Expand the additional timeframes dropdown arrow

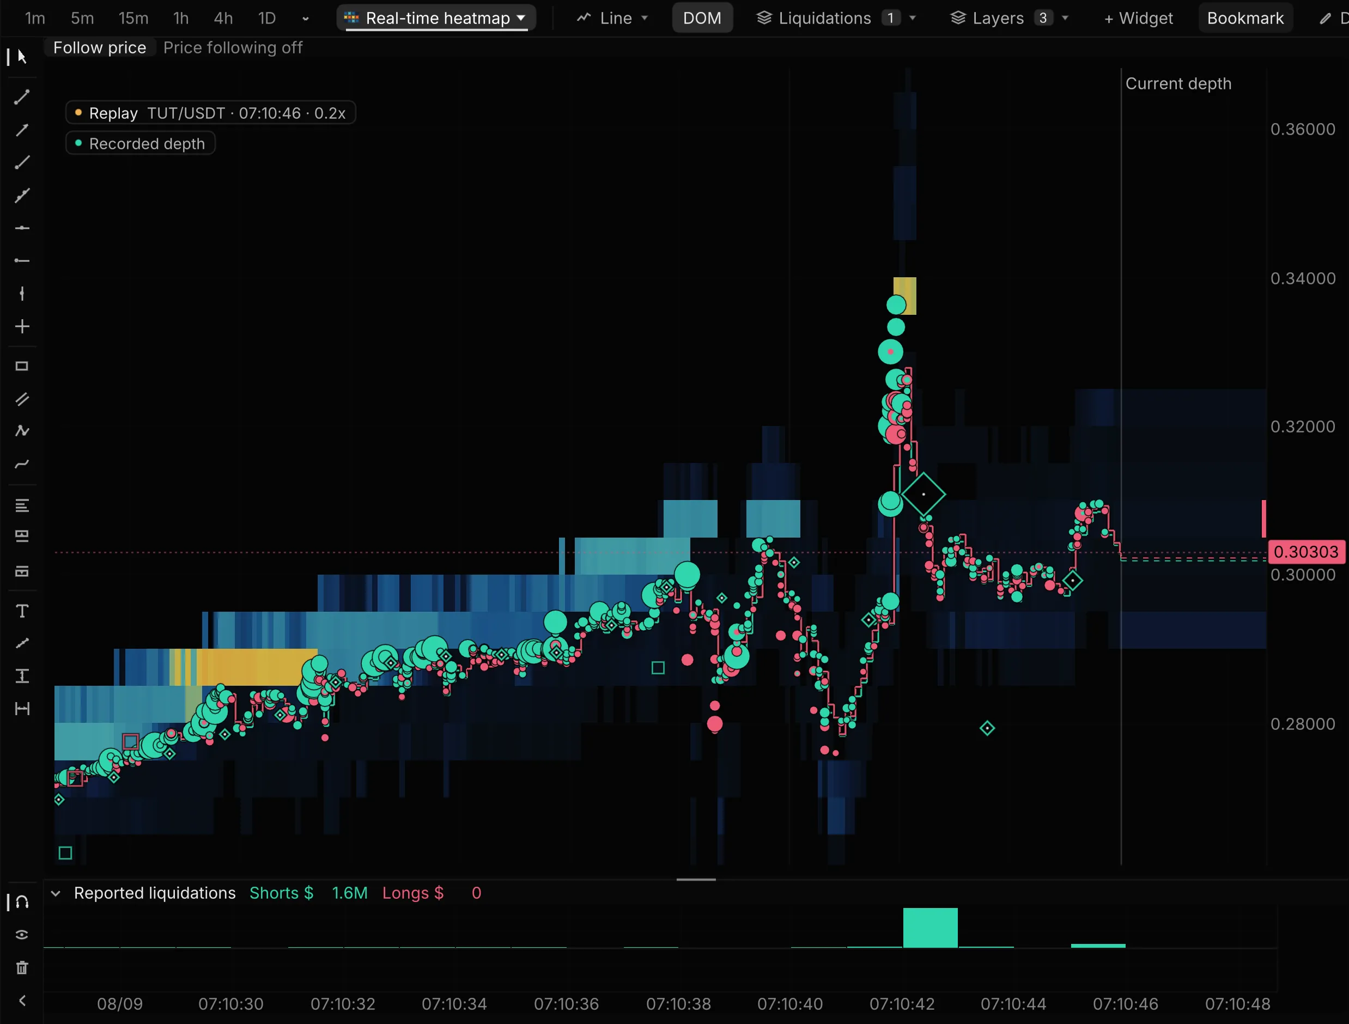click(x=306, y=19)
